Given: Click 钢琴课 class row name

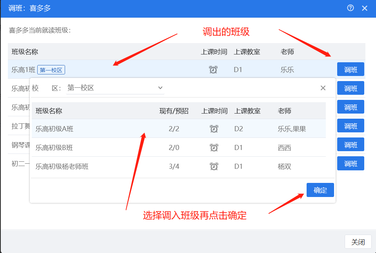Looking at the screenshot, I should (x=21, y=145).
